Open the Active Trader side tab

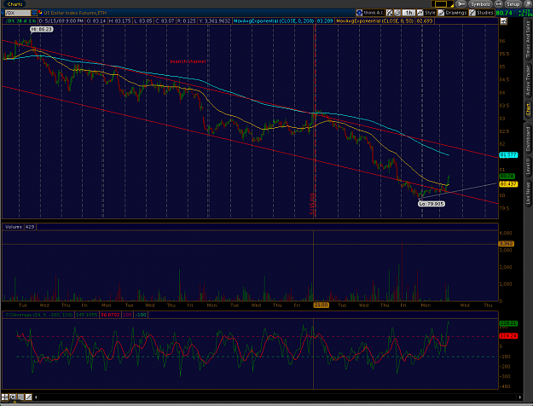(x=528, y=80)
